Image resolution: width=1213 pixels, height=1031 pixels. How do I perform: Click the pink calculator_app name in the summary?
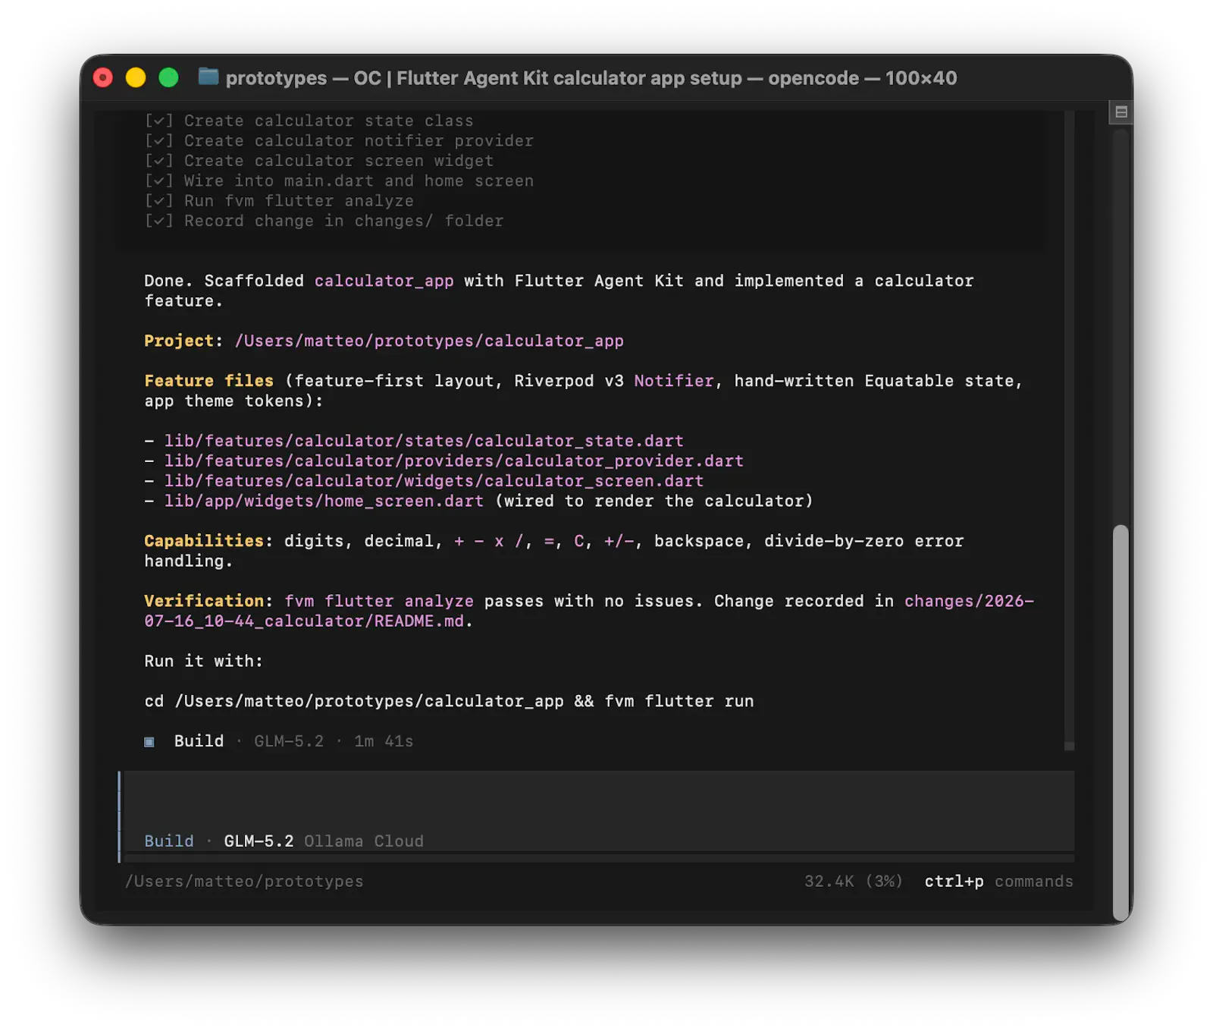point(384,281)
